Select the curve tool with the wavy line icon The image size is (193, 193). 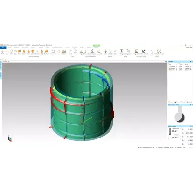(x=37, y=52)
